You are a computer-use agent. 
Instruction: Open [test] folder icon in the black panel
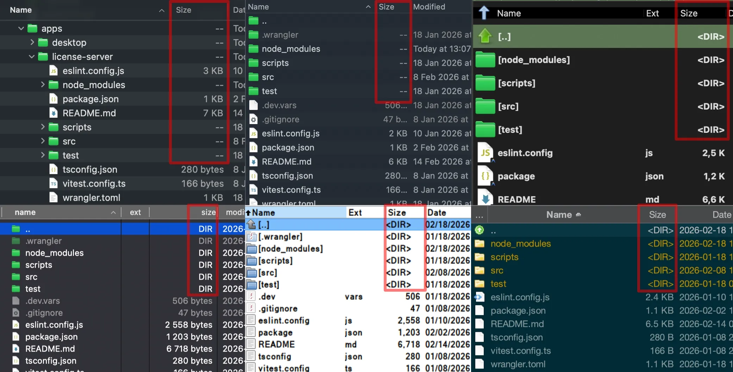coord(485,130)
